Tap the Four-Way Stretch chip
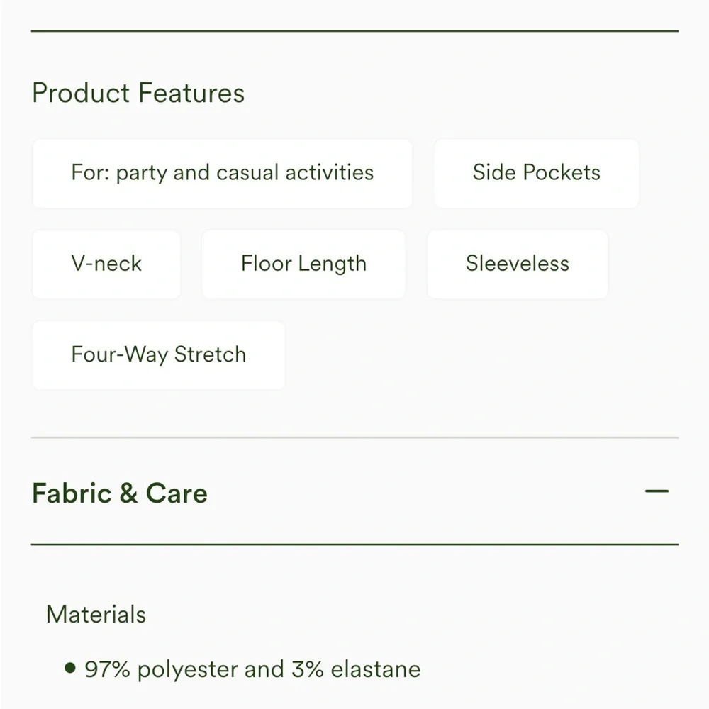The image size is (709, 709). (159, 354)
